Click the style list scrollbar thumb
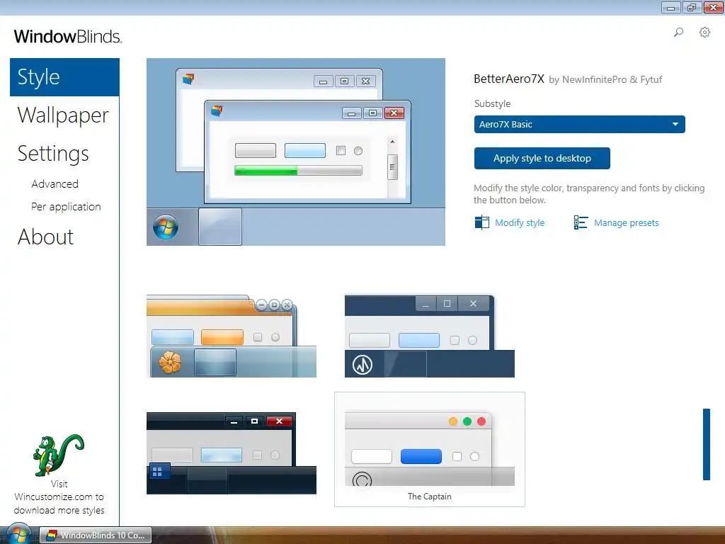The image size is (725, 544). pyautogui.click(x=707, y=444)
